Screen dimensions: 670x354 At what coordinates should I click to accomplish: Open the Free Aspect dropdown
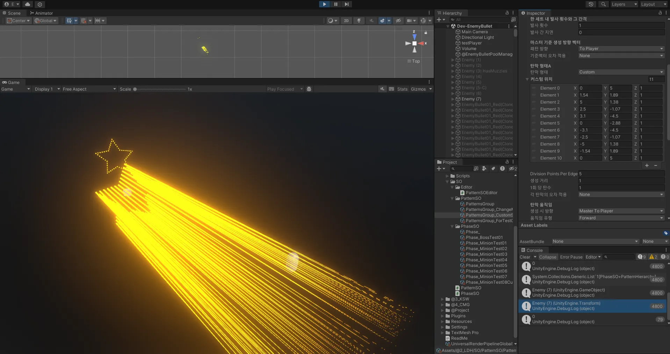pos(89,89)
